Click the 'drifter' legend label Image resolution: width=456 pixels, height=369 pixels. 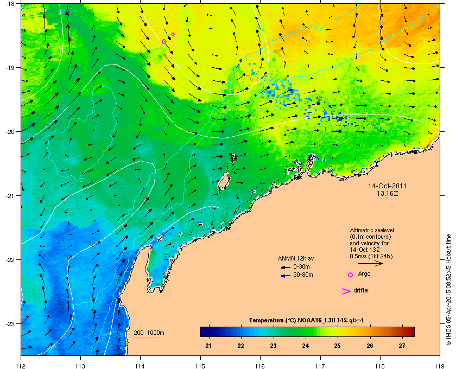coord(361,290)
